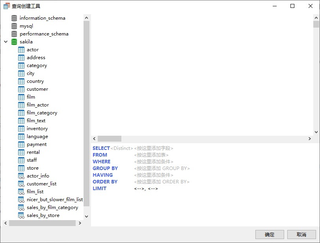Click <按这里添加表> to add table

[151, 155]
